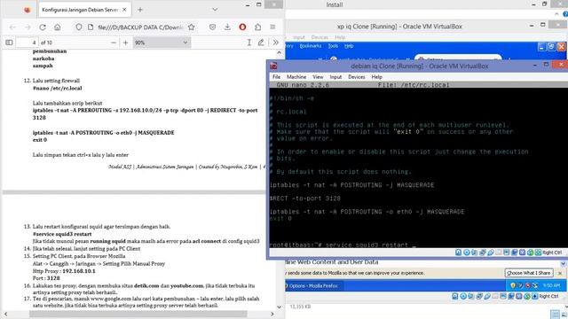Open Tools menu in XP guest Firefox
Image resolution: width=568 pixels, height=319 pixels.
333,46
